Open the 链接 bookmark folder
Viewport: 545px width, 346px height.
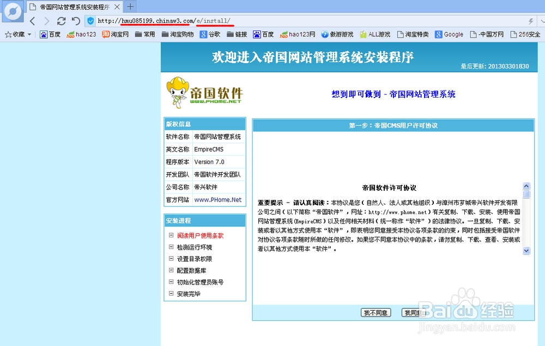(x=237, y=34)
